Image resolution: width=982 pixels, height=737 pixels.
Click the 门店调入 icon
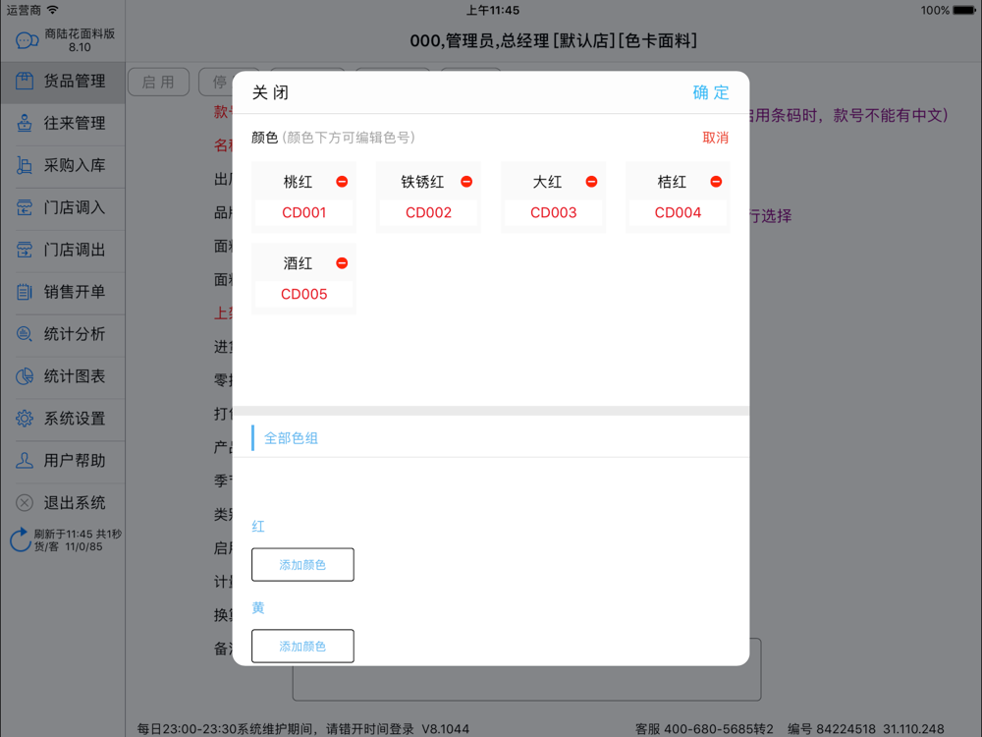tap(25, 207)
